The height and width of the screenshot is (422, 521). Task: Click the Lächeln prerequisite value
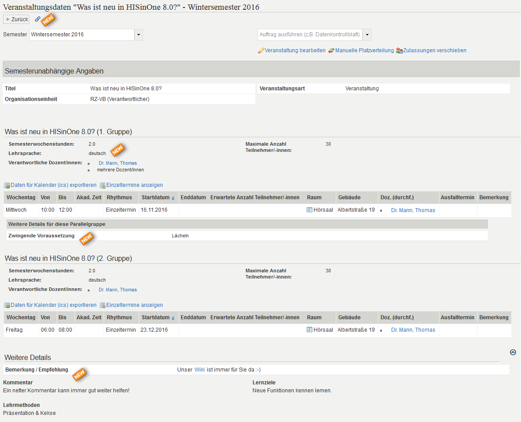click(x=180, y=236)
